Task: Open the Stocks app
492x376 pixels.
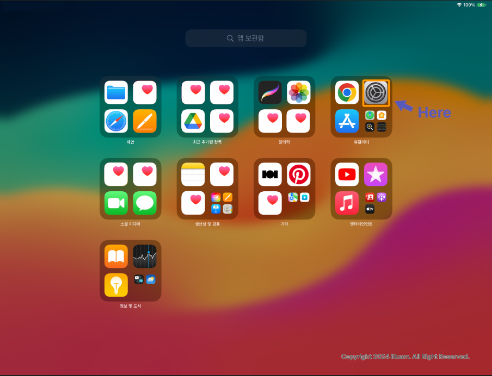Action: click(x=145, y=256)
